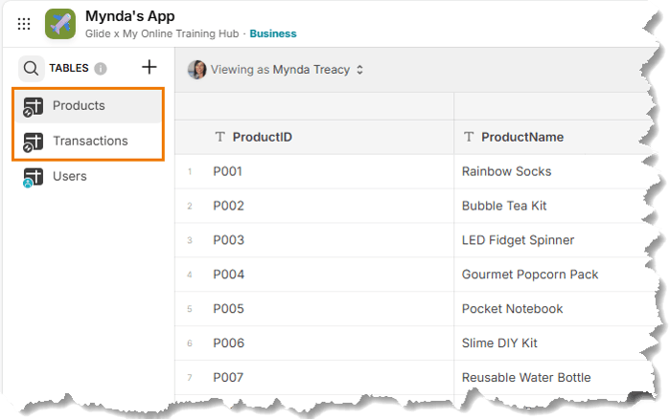Click the ProductID column header
This screenshot has height=419, width=669.
pos(314,137)
